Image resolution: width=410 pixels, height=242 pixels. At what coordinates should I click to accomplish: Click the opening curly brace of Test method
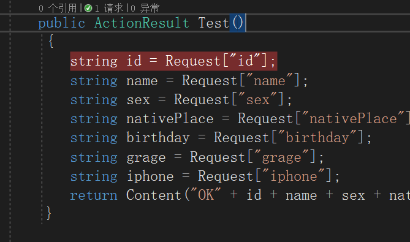[x=51, y=41]
